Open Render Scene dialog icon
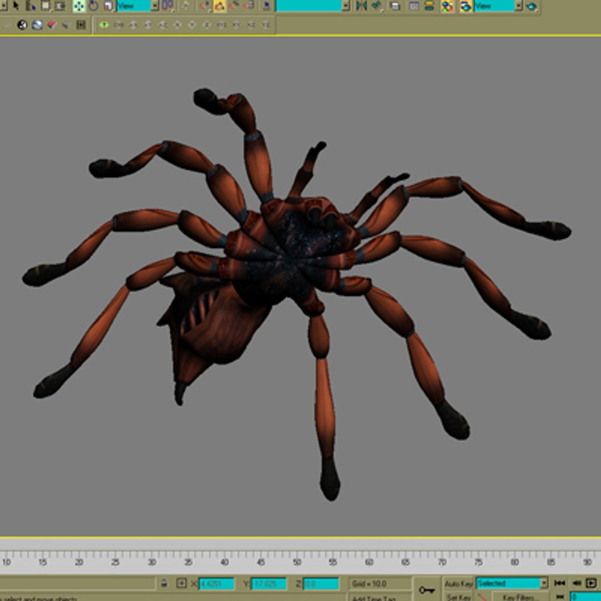Image resolution: width=601 pixels, height=601 pixels. pos(465,6)
